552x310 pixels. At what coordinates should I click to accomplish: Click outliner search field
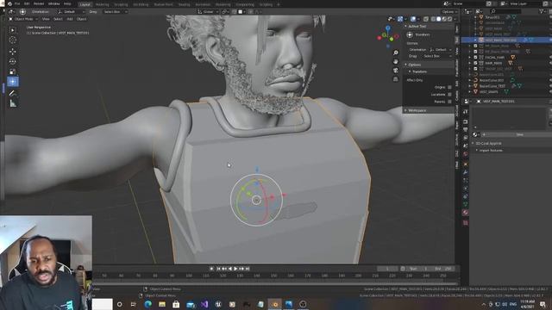[x=505, y=11]
